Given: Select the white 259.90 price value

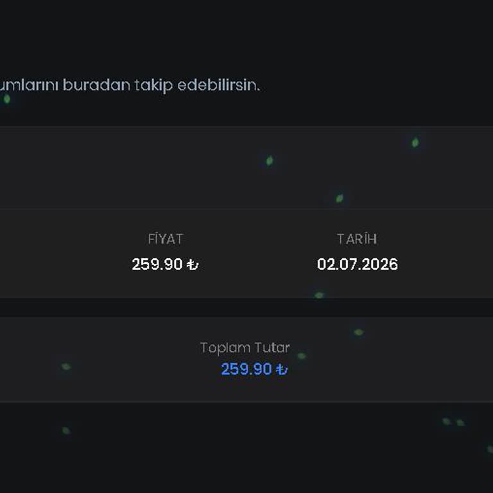Looking at the screenshot, I should coord(157,264).
